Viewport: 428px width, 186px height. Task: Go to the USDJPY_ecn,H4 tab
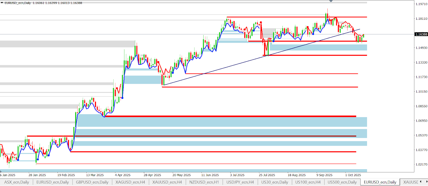(x=240, y=182)
